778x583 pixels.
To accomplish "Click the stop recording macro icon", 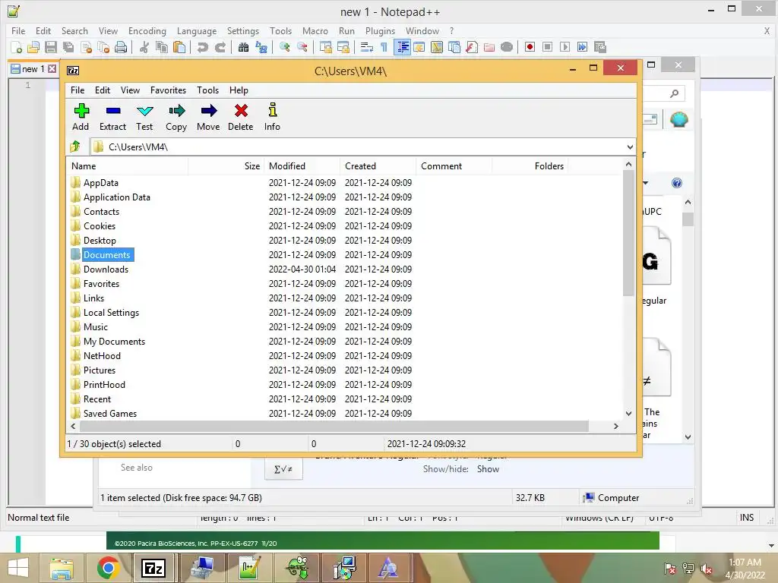I will click(547, 47).
